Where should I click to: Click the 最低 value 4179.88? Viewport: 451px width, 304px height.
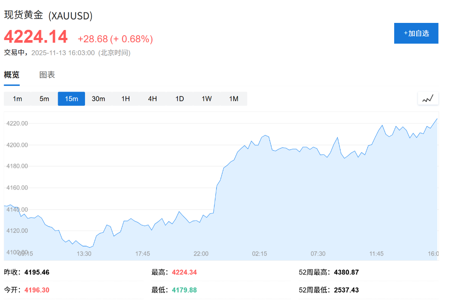click(x=184, y=290)
